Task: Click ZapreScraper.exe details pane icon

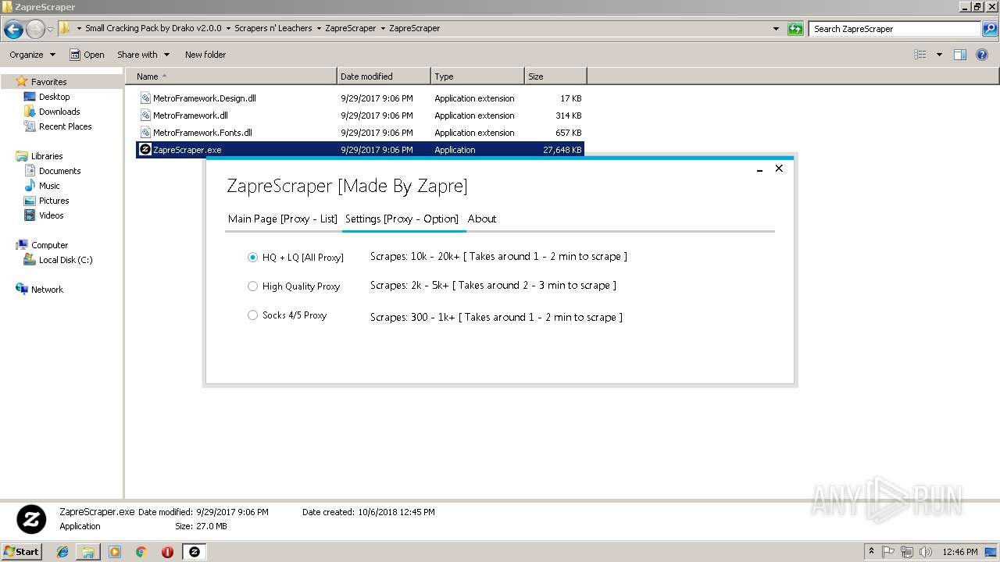Action: [x=32, y=519]
